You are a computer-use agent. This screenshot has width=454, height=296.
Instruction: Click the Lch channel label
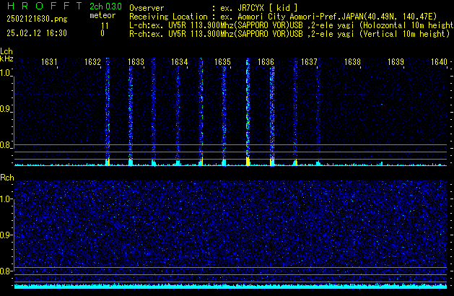6,51
